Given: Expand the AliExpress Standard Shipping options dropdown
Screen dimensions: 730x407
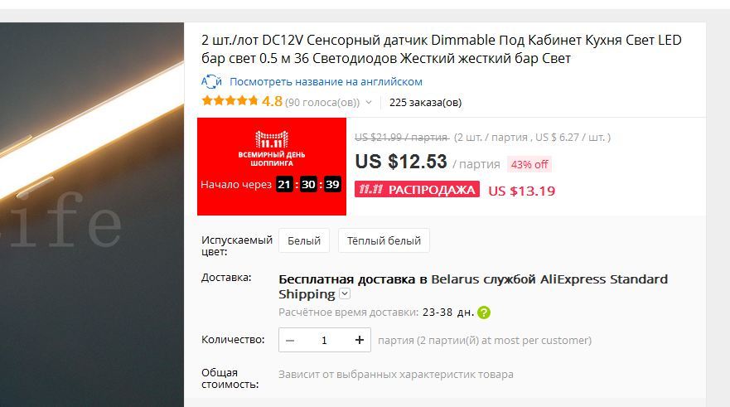Looking at the screenshot, I should [345, 293].
